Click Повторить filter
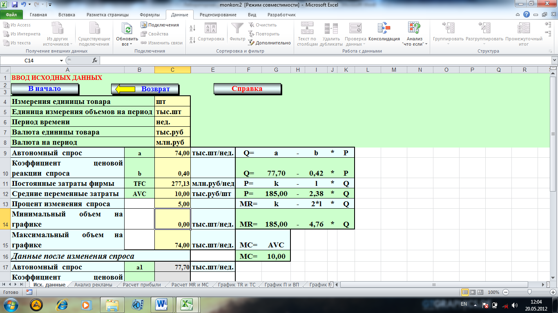 coord(264,34)
